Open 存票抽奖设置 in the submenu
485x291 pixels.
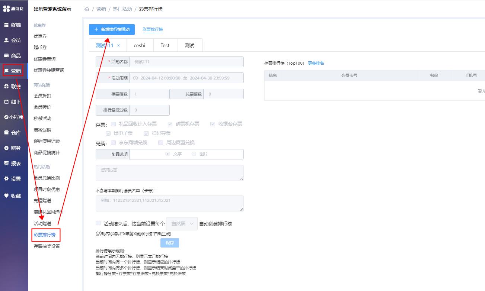click(47, 246)
